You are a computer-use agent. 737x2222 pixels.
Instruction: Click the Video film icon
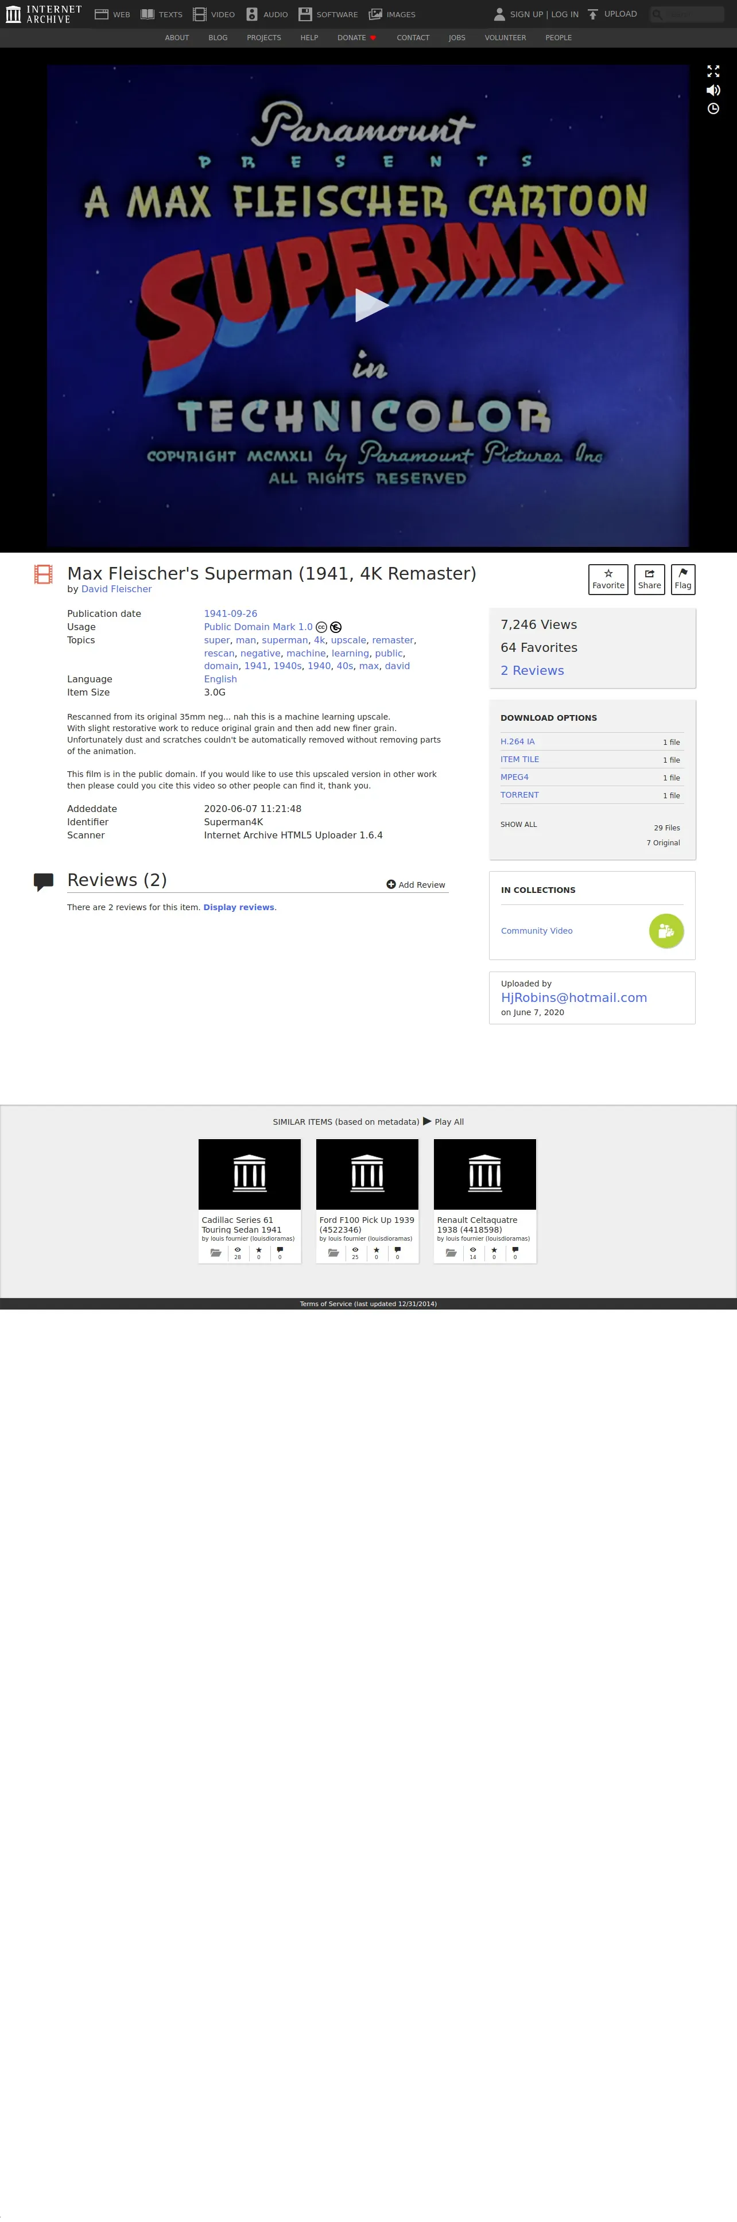click(x=199, y=14)
